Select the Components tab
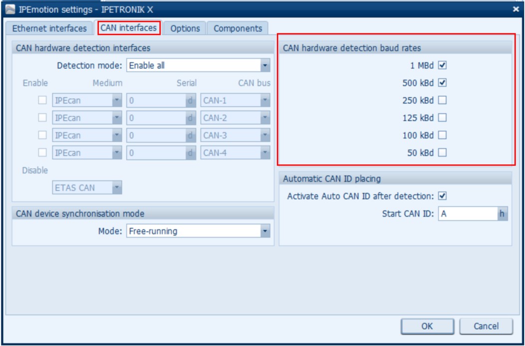 click(x=238, y=28)
